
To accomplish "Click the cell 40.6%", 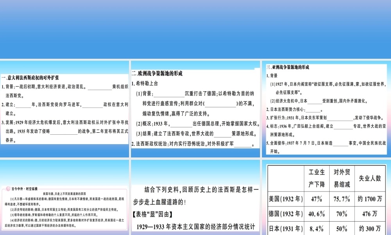I will click(x=317, y=214).
